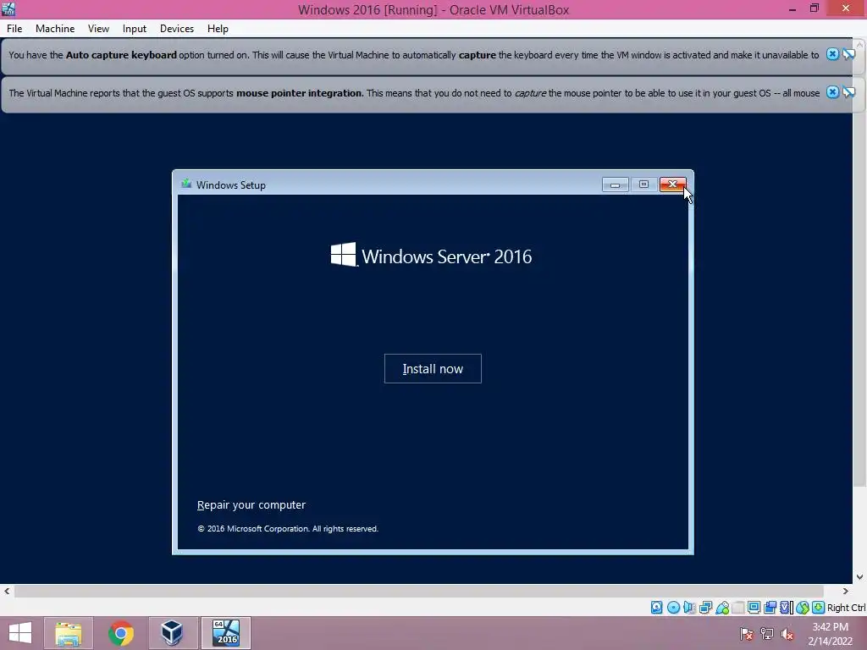The image size is (867, 650).
Task: Open the Input menu
Action: (135, 29)
